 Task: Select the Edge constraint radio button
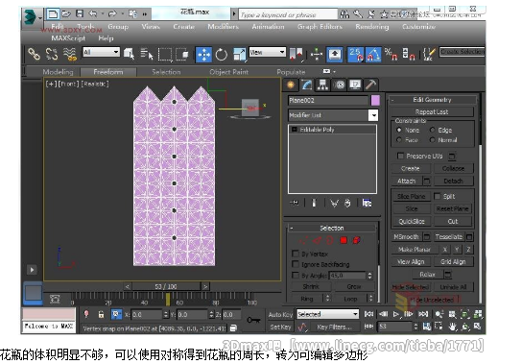[432, 130]
